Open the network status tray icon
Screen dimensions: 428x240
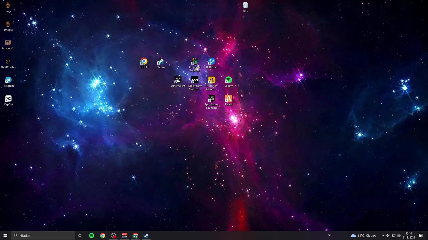(x=393, y=236)
